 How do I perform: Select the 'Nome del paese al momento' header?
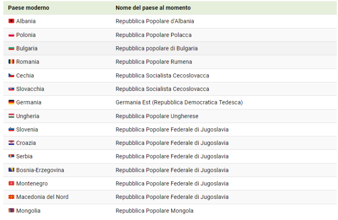[153, 8]
